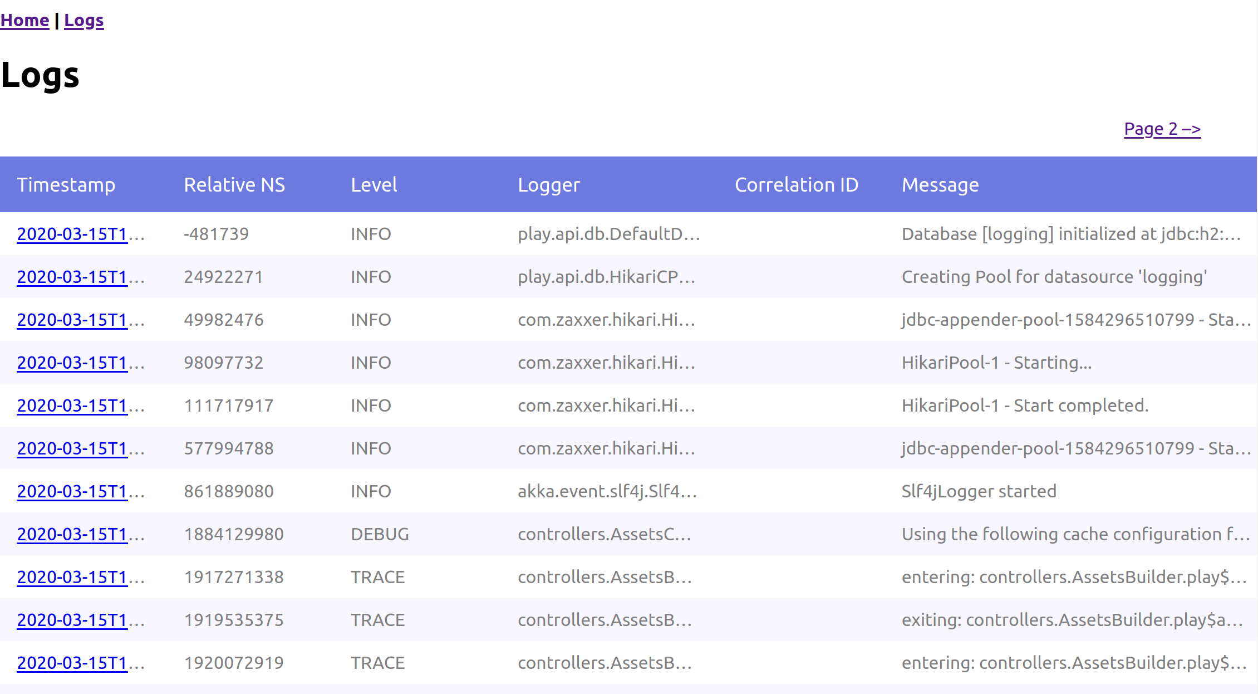Image resolution: width=1258 pixels, height=694 pixels.
Task: Click the Logs page heading
Action: pos(40,75)
